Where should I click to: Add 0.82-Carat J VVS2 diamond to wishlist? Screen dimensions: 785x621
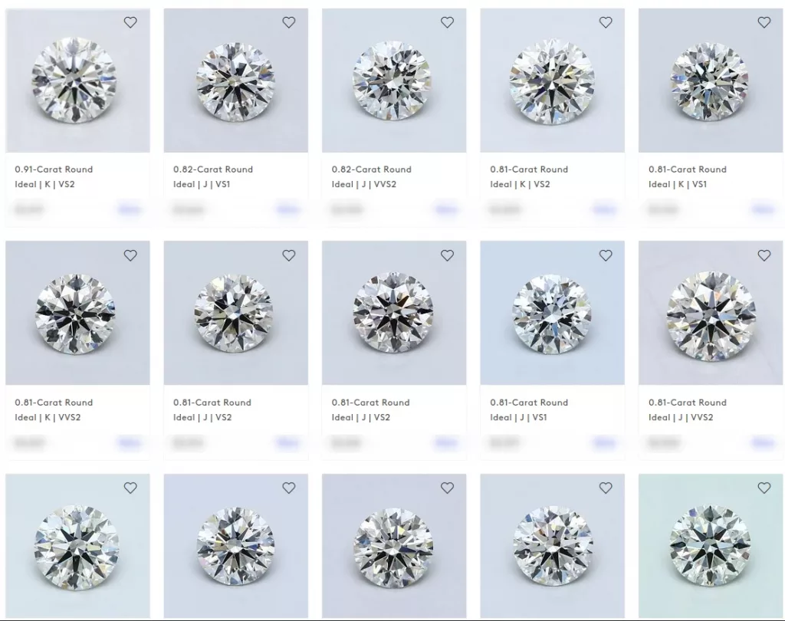pyautogui.click(x=447, y=22)
